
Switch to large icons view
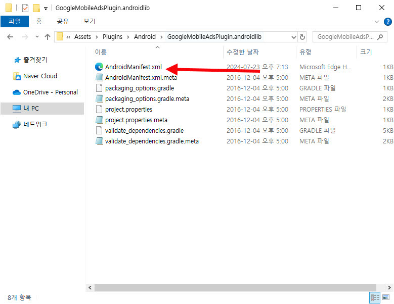tap(386, 298)
